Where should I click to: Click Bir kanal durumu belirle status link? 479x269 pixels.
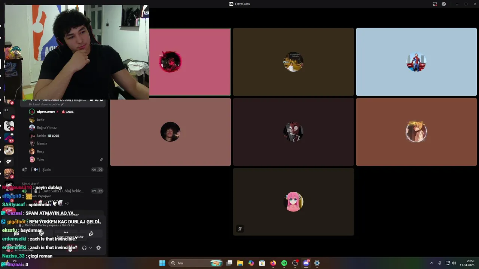tap(46, 105)
